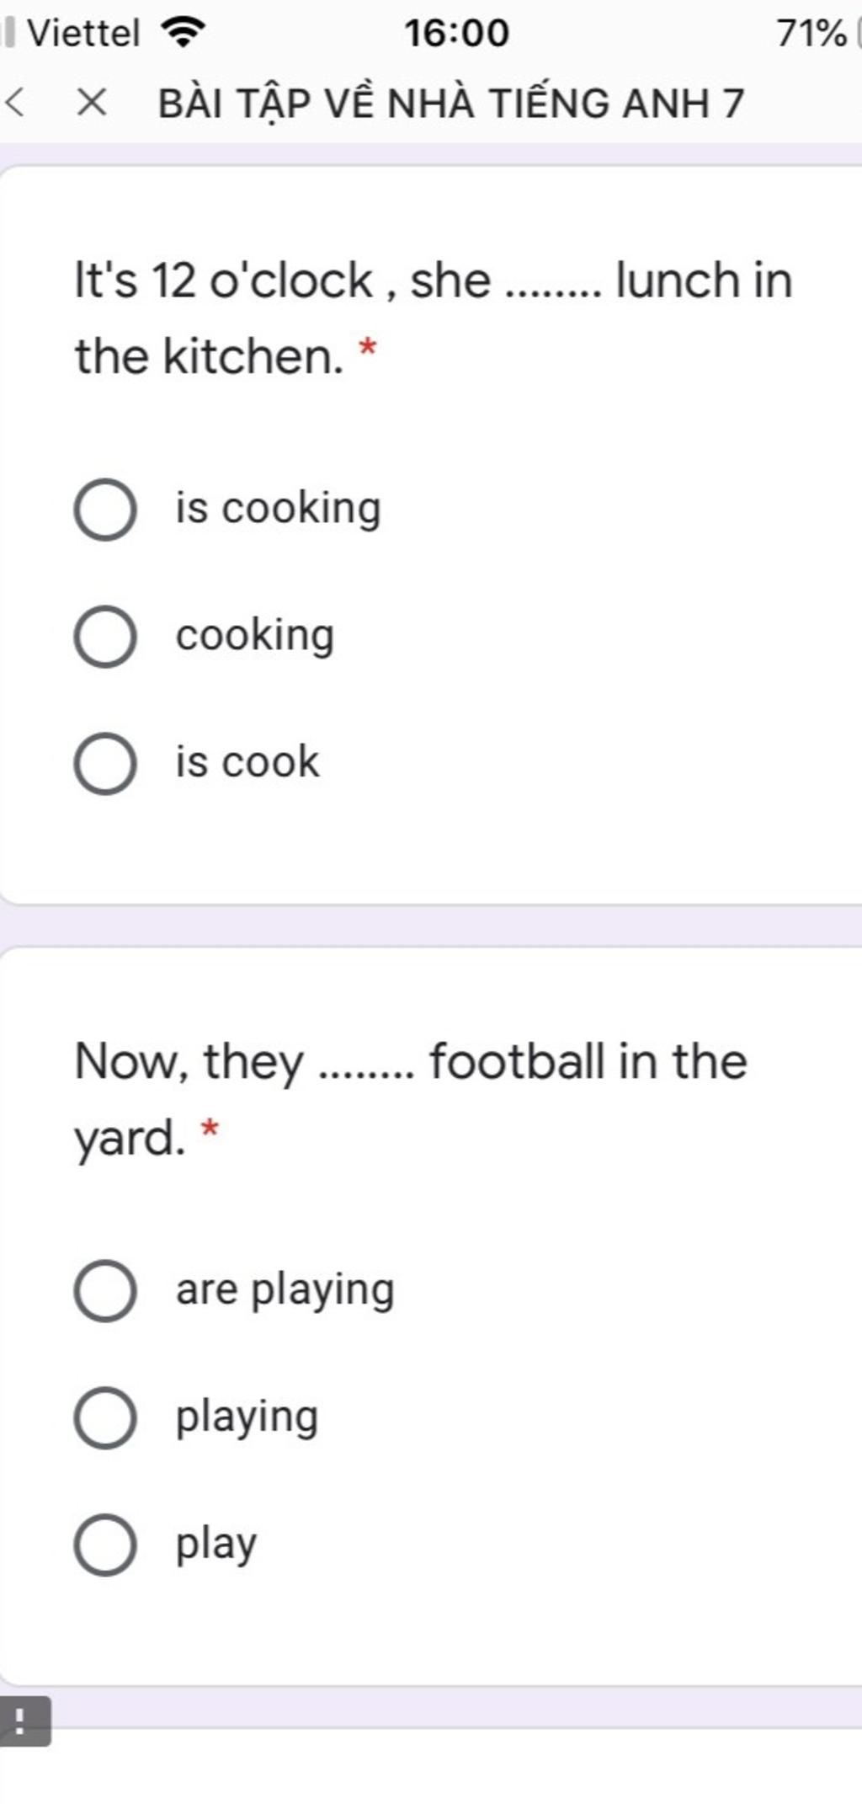Tap the Viettel carrier label

(x=83, y=34)
